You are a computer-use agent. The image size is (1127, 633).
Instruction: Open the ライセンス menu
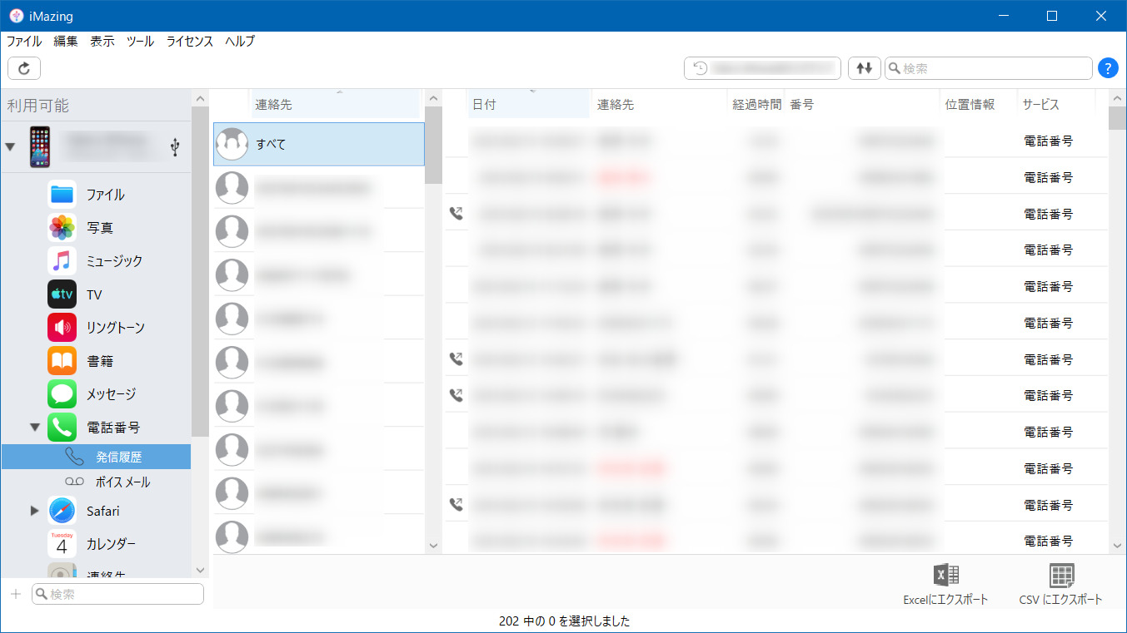190,41
